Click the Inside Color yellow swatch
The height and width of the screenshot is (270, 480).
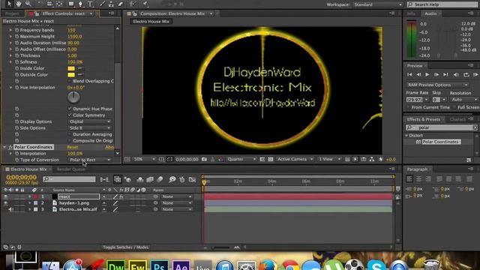(x=71, y=68)
